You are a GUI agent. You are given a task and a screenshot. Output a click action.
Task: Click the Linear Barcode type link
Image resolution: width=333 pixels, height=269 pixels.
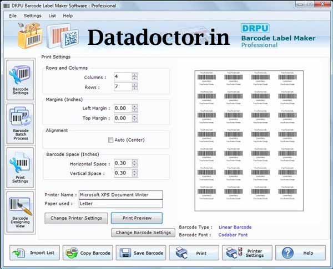(235, 227)
